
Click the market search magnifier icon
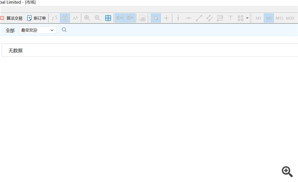click(64, 30)
